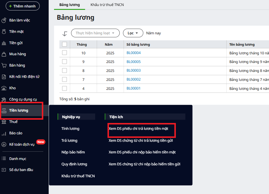Click the Tiền gửi bank icon

click(x=4, y=43)
